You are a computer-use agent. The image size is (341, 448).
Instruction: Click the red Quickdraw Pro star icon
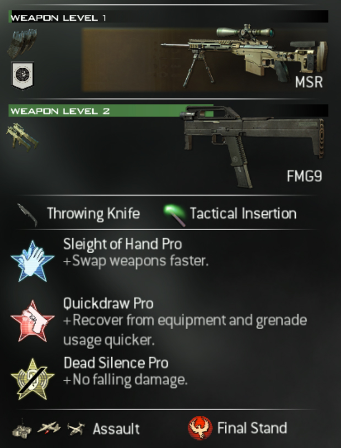pyautogui.click(x=33, y=321)
